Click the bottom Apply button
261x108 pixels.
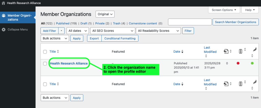(x=77, y=98)
